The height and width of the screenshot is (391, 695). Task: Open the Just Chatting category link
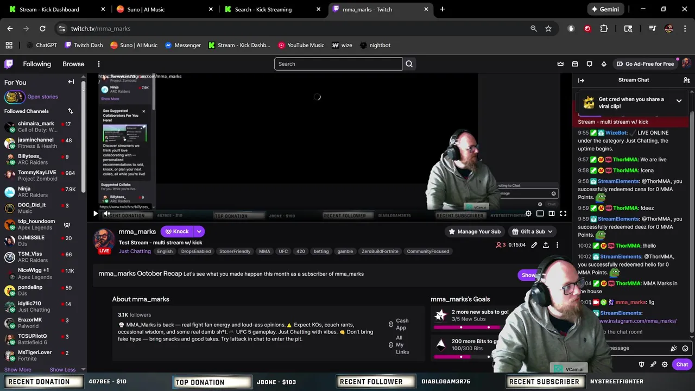pos(135,251)
